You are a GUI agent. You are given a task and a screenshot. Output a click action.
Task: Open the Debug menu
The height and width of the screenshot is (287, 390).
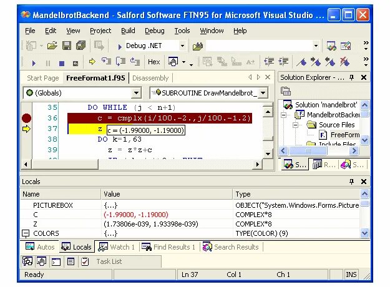[155, 31]
